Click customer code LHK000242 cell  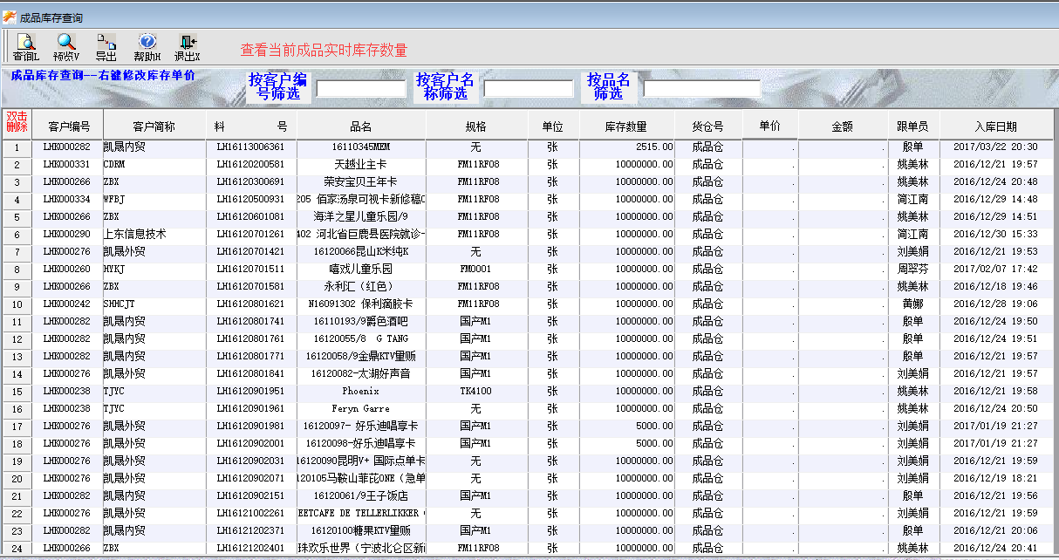(x=68, y=304)
